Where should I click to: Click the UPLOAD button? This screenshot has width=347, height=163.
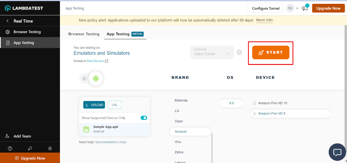point(94,105)
